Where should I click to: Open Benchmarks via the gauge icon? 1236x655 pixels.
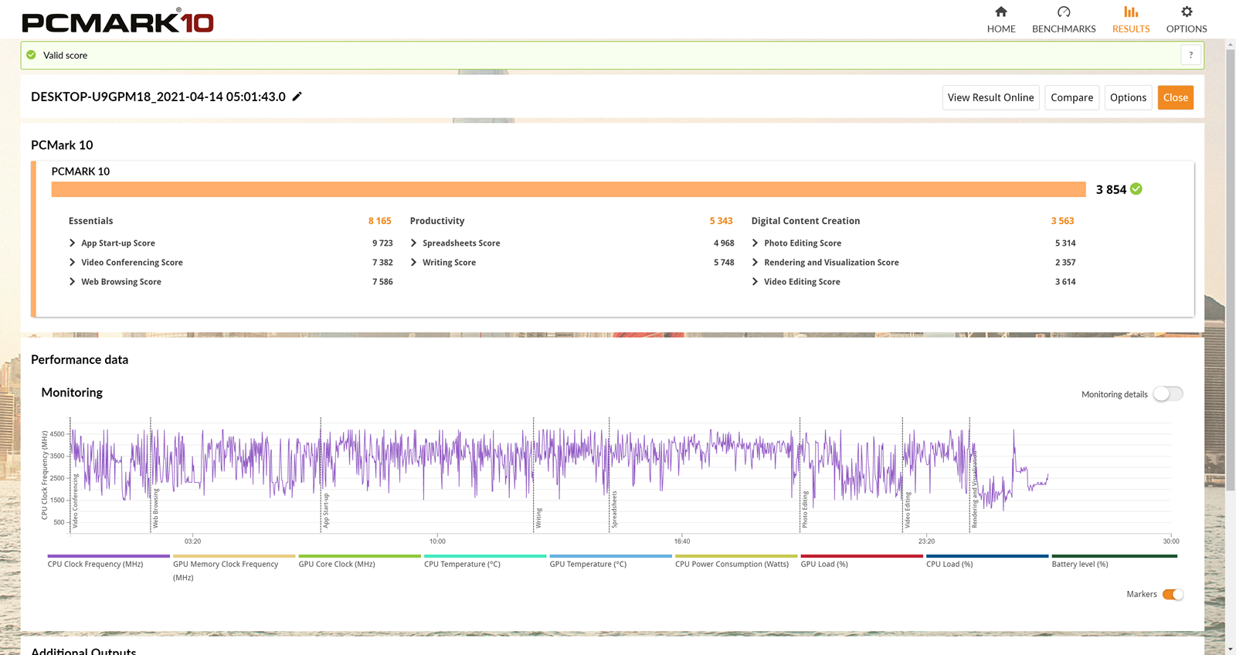(x=1064, y=12)
